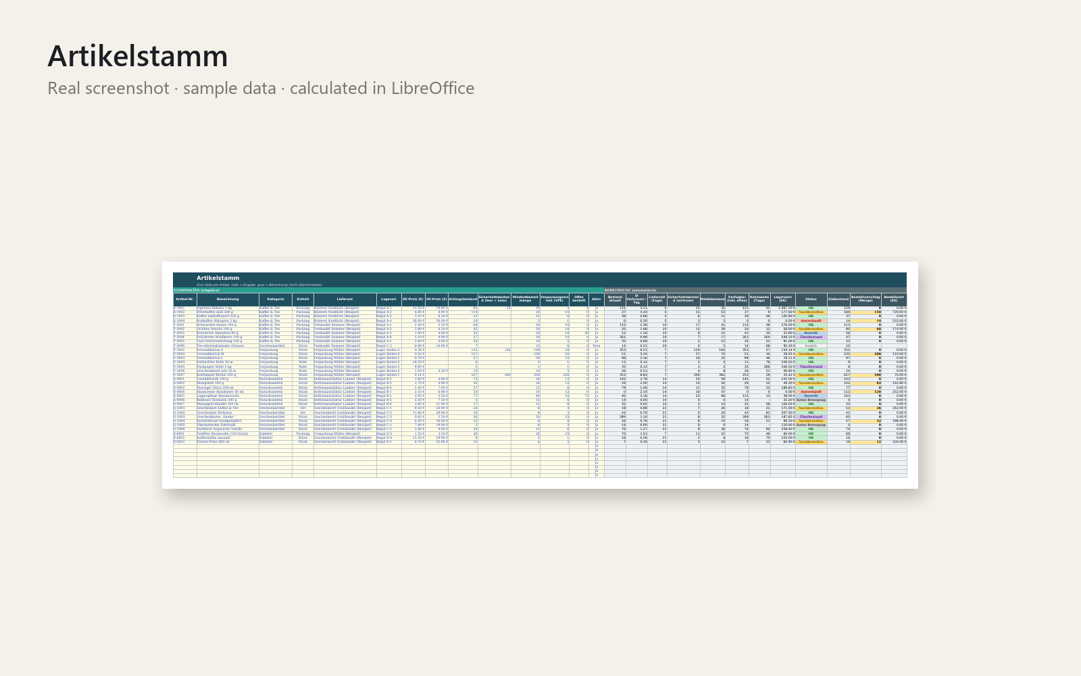The width and height of the screenshot is (1081, 676).
Task: Select the 'Einheit' column header
Action: click(303, 299)
